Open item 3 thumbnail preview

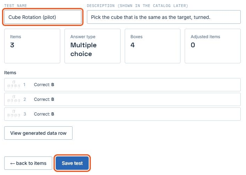click(x=14, y=114)
